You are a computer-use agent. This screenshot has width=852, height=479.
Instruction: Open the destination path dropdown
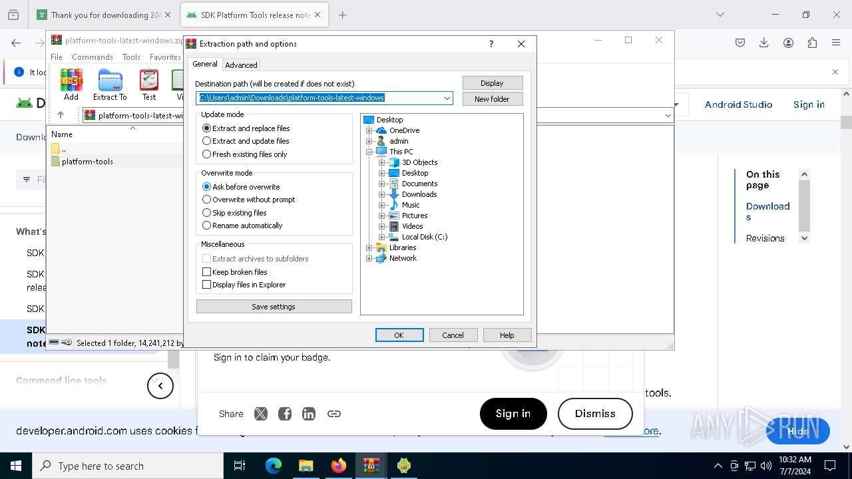point(447,98)
